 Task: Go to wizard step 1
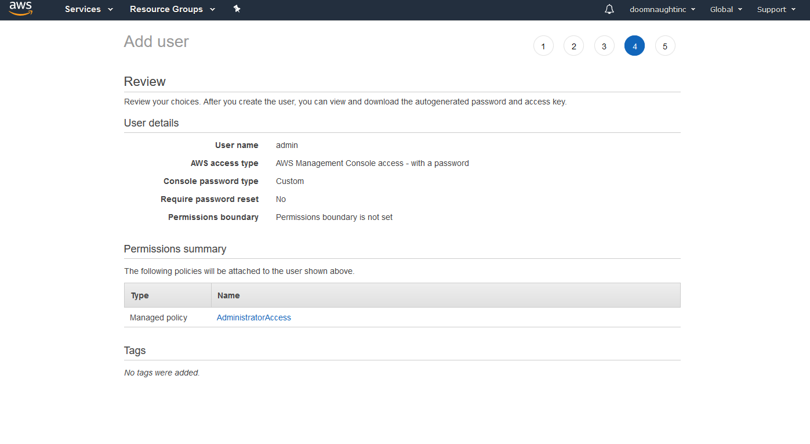click(x=543, y=46)
